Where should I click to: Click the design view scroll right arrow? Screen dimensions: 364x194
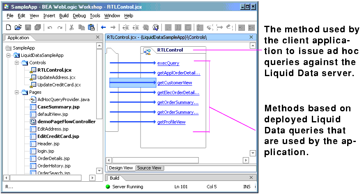[x=246, y=160]
